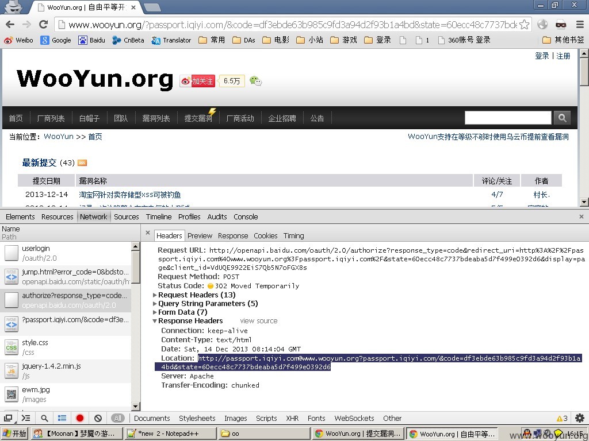The image size is (589, 441).
Task: Filter network requests by WebSockets
Action: 354,418
